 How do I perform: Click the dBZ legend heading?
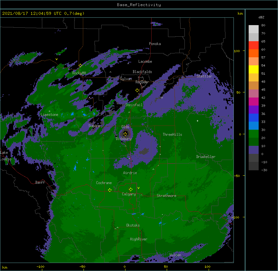tap(261, 17)
